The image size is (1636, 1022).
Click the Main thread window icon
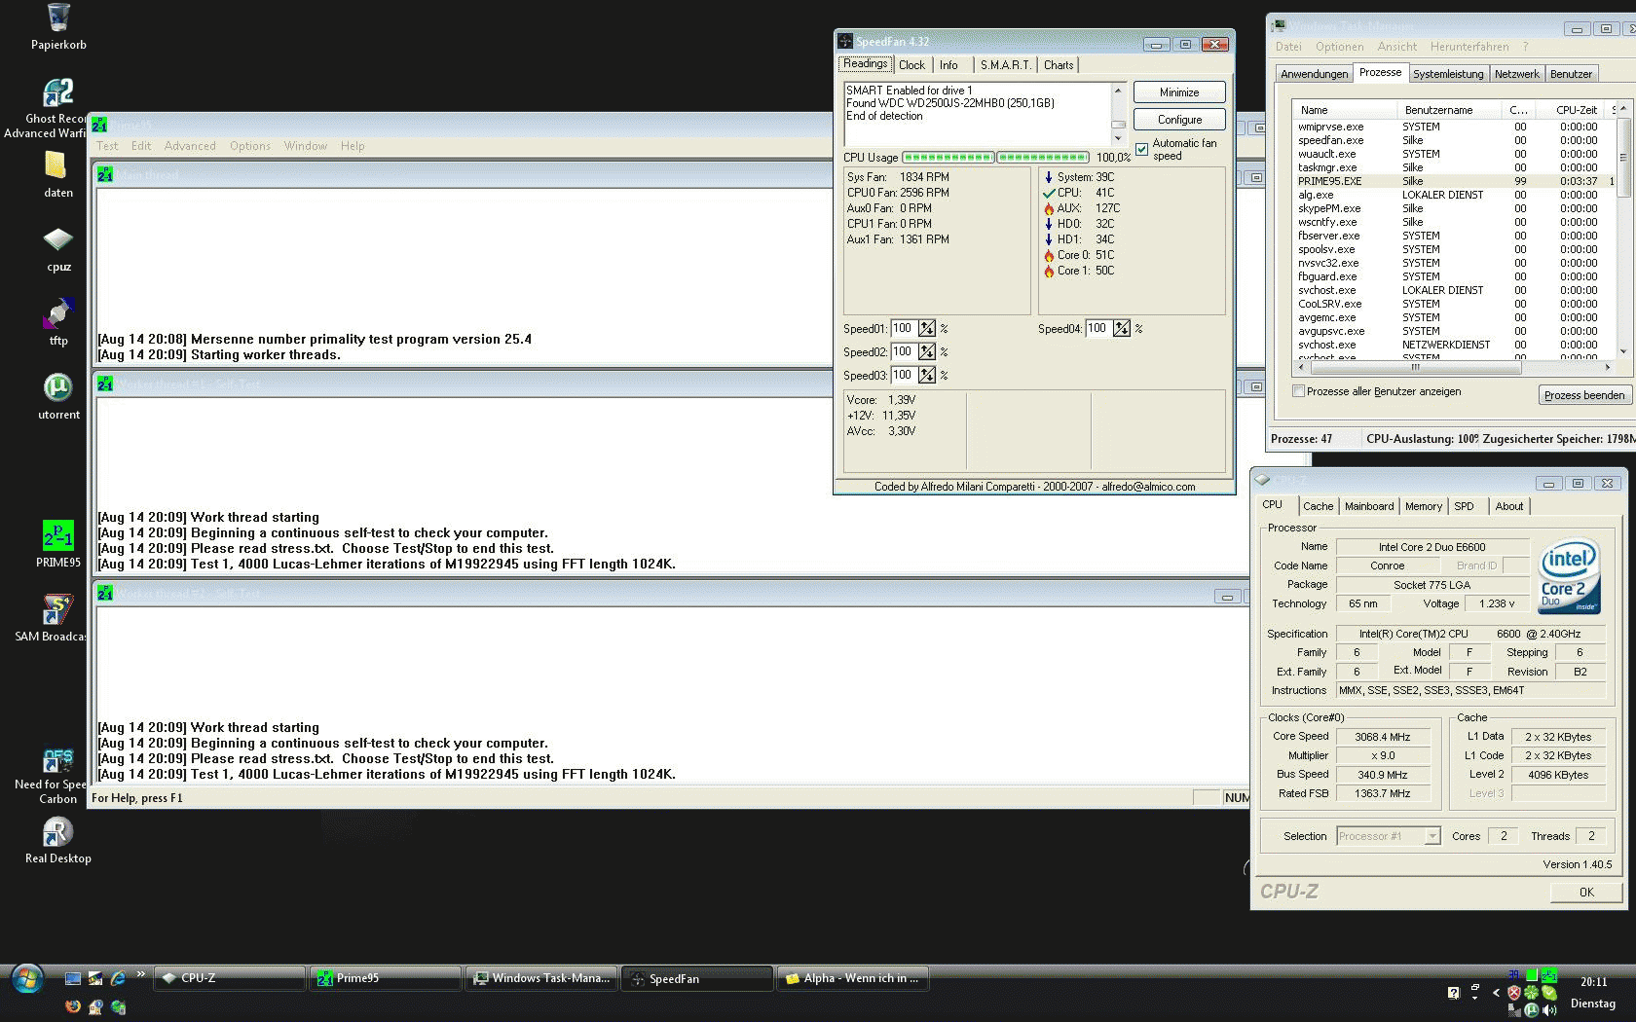105,175
